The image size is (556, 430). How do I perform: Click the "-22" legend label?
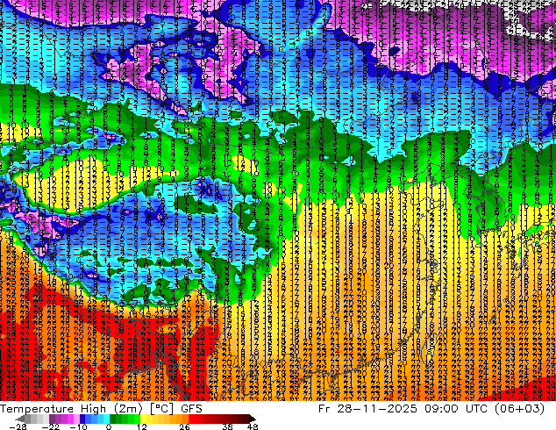pos(51,426)
